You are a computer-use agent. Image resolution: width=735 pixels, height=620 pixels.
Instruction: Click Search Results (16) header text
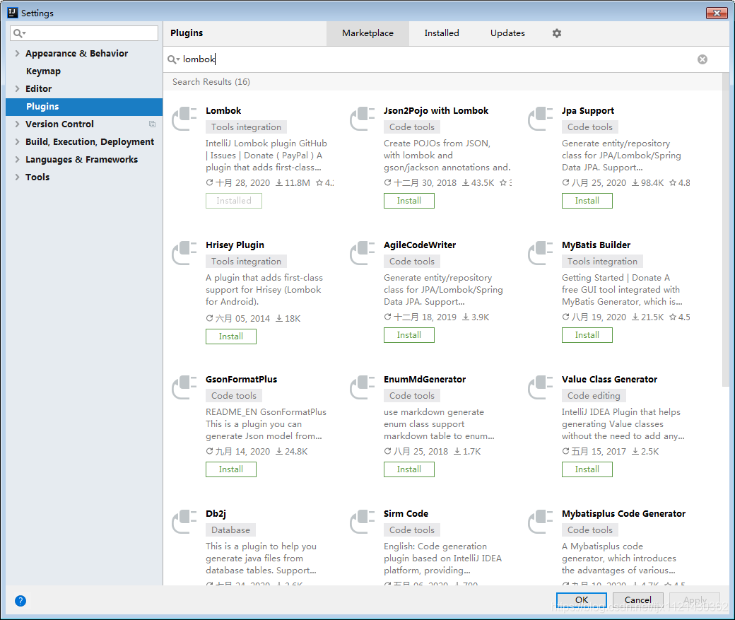[211, 82]
